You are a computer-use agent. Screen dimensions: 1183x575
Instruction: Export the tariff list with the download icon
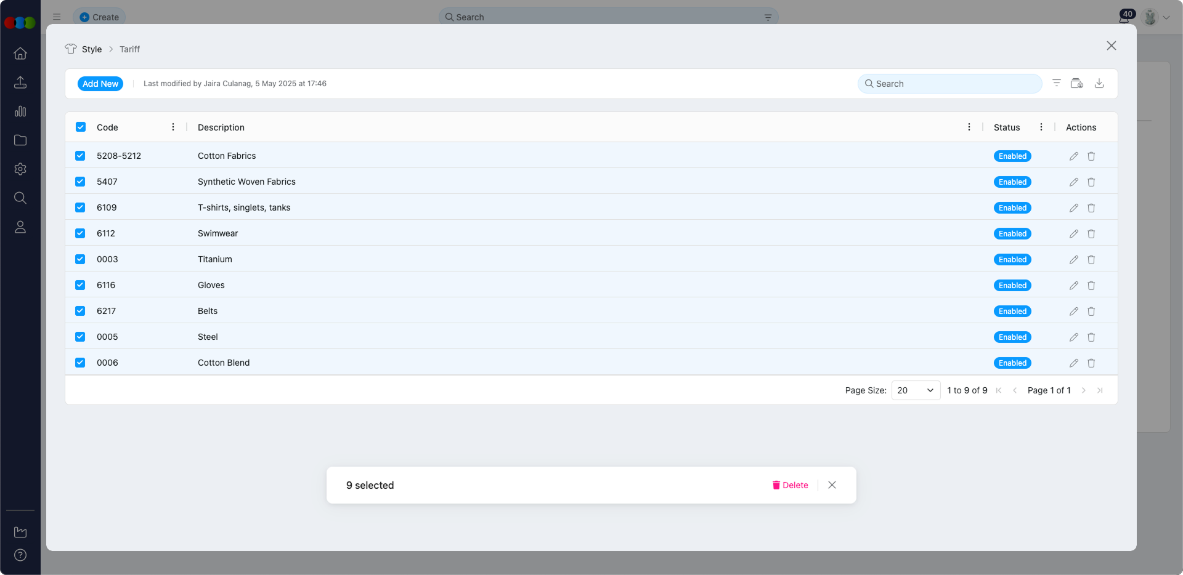1100,83
